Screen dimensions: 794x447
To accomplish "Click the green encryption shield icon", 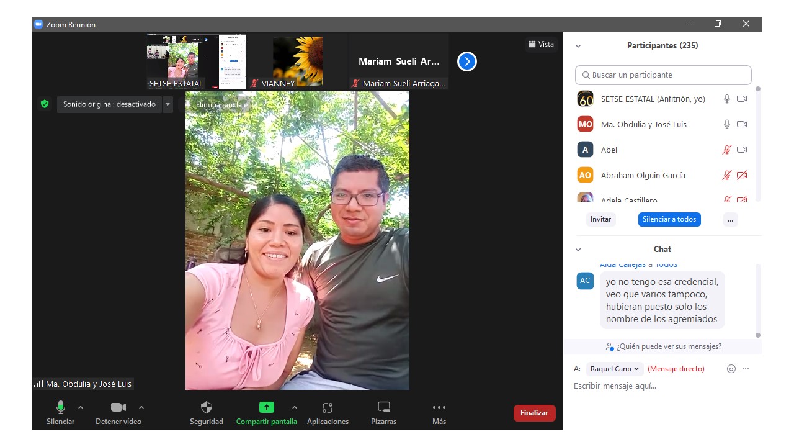I will click(45, 104).
